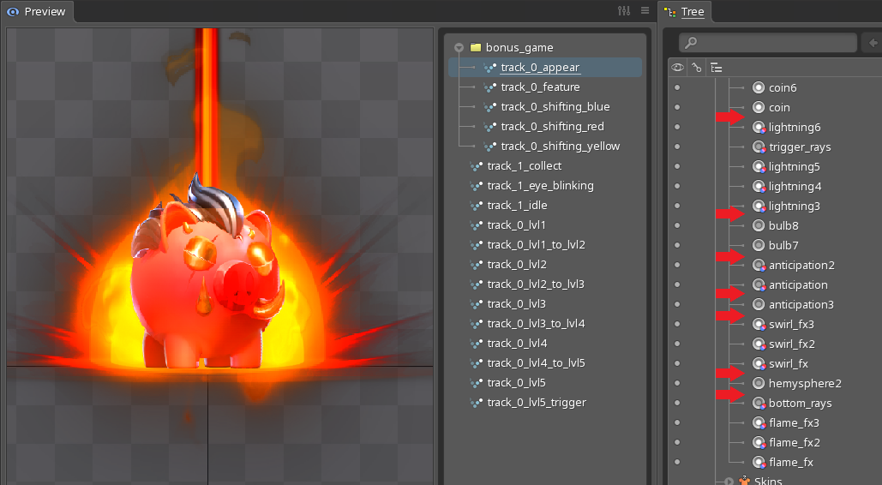Click the back arrow button beside search

[x=873, y=43]
